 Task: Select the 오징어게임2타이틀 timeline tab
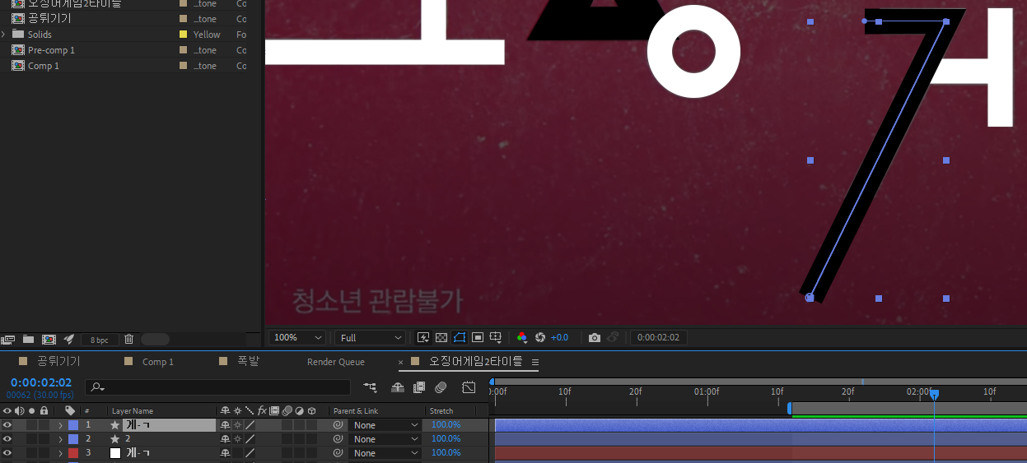coord(476,361)
